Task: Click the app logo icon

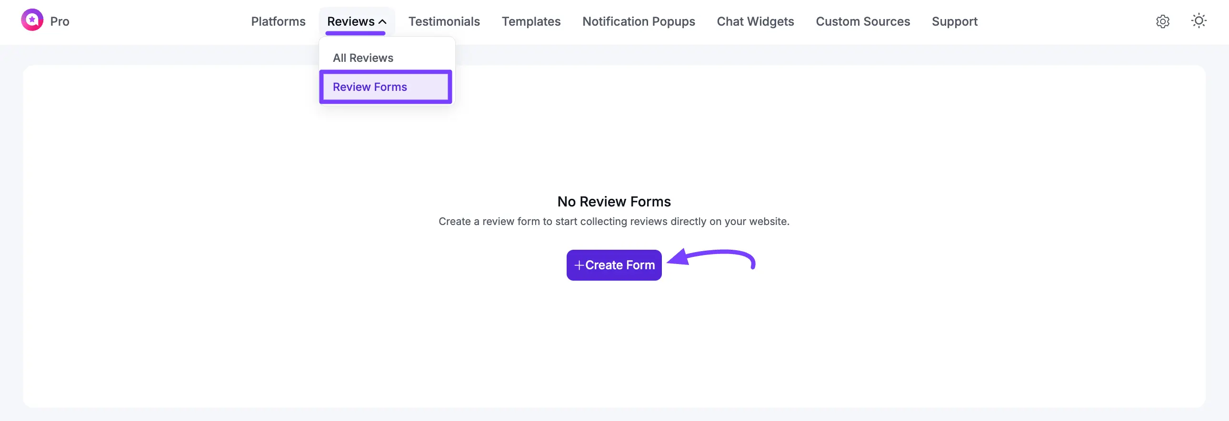Action: [x=32, y=20]
